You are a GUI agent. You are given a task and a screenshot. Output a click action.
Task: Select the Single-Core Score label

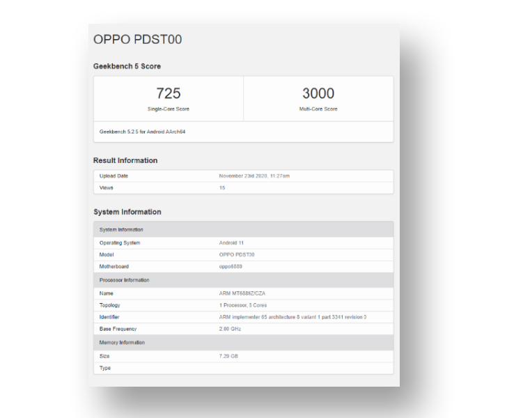tap(169, 109)
